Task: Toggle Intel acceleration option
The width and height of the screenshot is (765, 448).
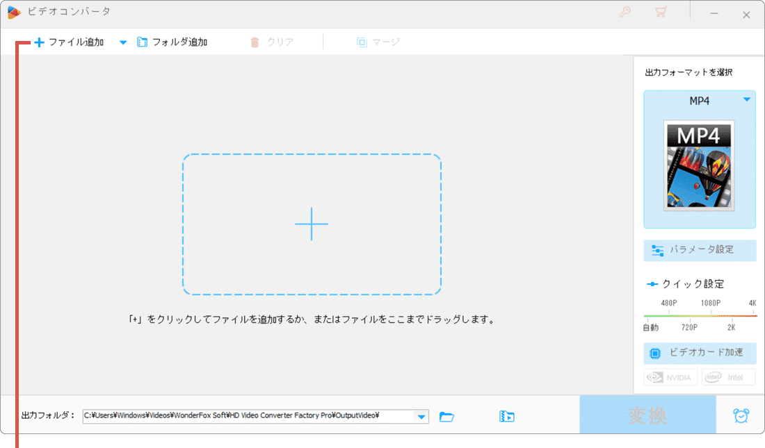Action: click(728, 377)
